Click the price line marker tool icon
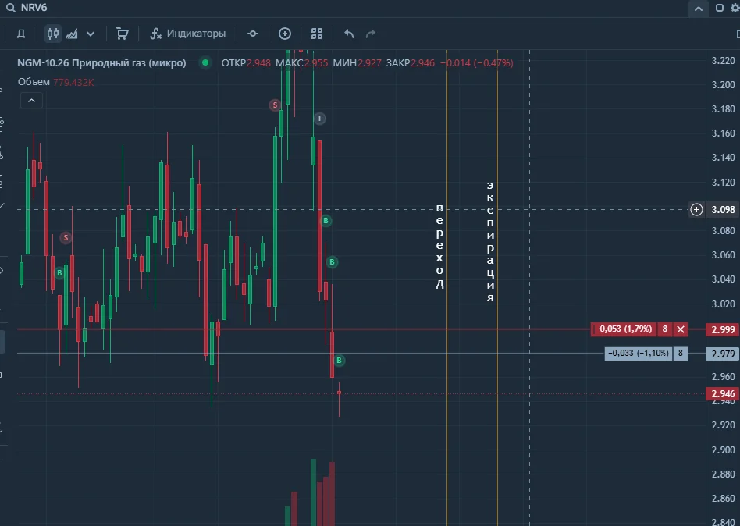This screenshot has width=740, height=526. pos(253,34)
